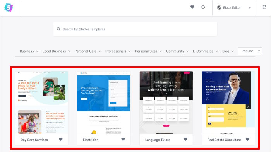
Task: Click the sync library refresh icon
Action: pos(203,7)
